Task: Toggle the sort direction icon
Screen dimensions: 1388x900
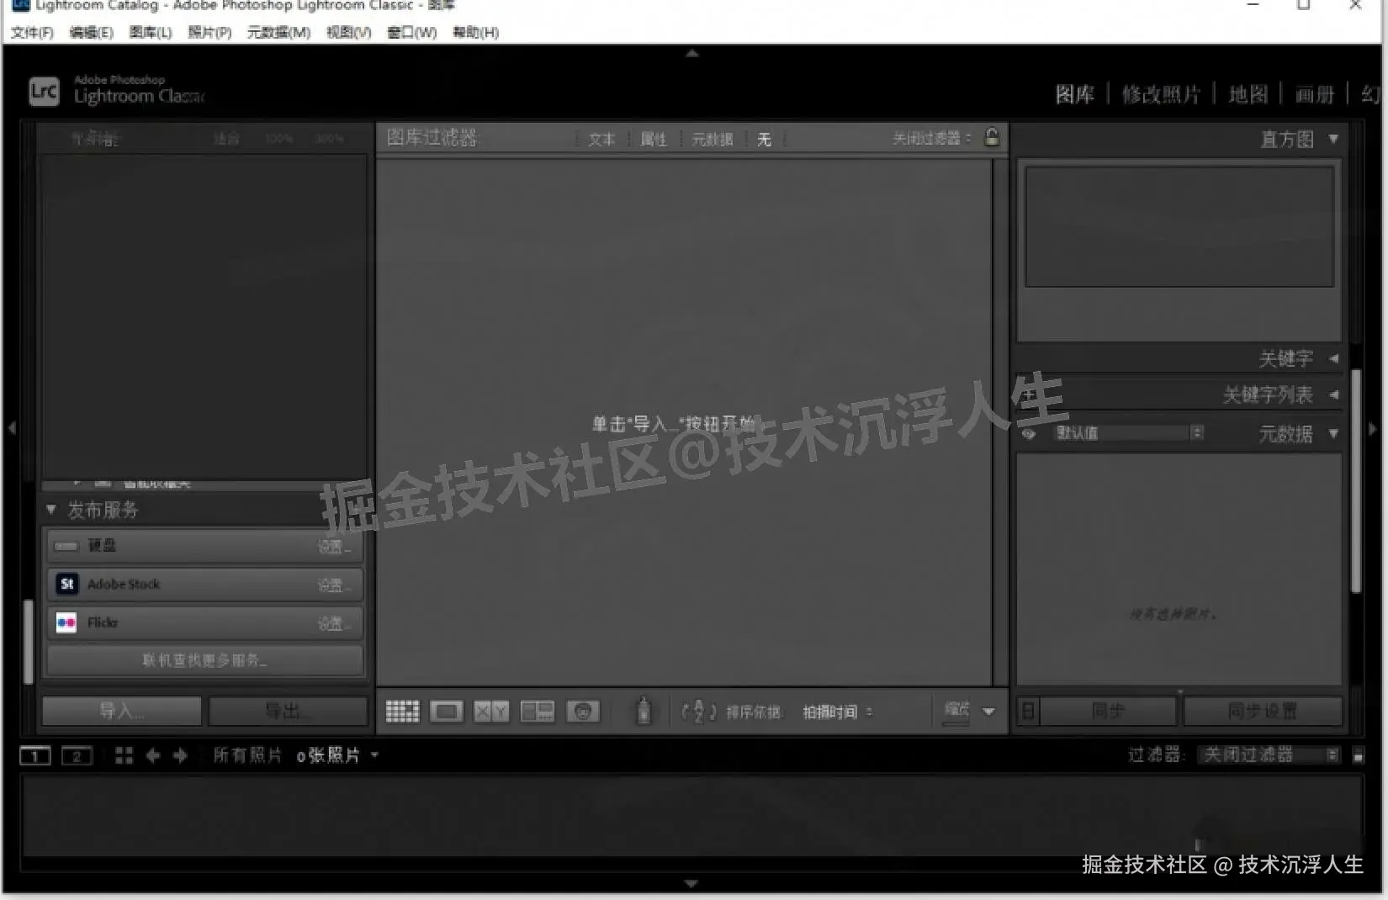Action: (697, 711)
